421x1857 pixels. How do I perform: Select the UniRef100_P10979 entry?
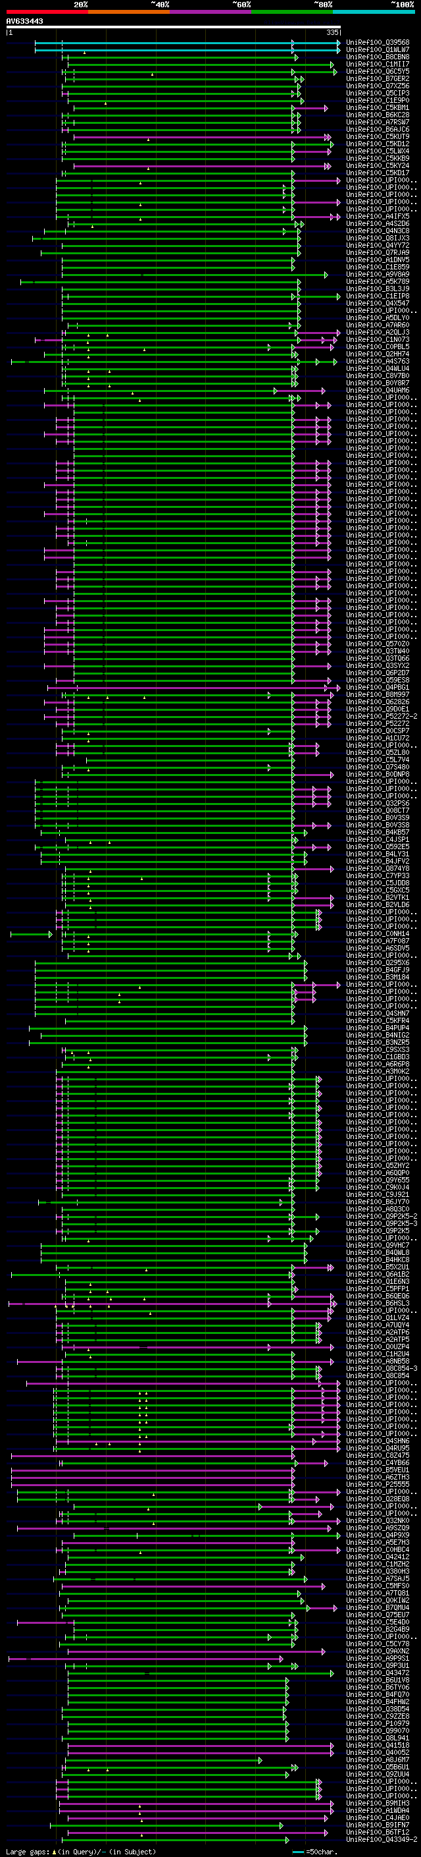(378, 1723)
